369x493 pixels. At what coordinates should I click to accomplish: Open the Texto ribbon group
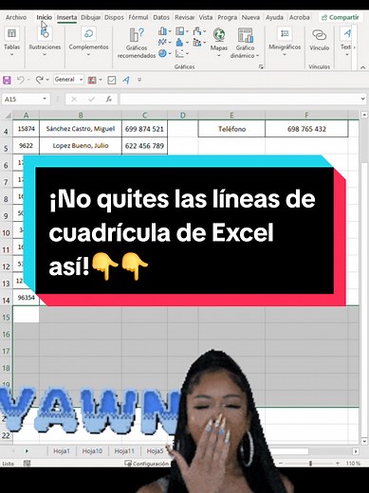point(347,42)
